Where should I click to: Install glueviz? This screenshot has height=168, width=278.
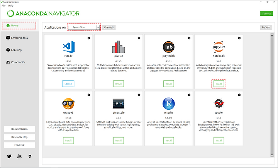(119, 84)
